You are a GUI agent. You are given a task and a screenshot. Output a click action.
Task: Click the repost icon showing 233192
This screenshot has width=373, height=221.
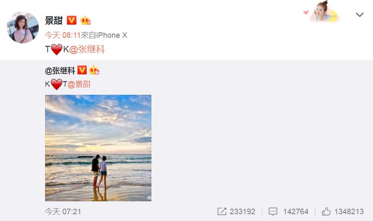[236, 212]
